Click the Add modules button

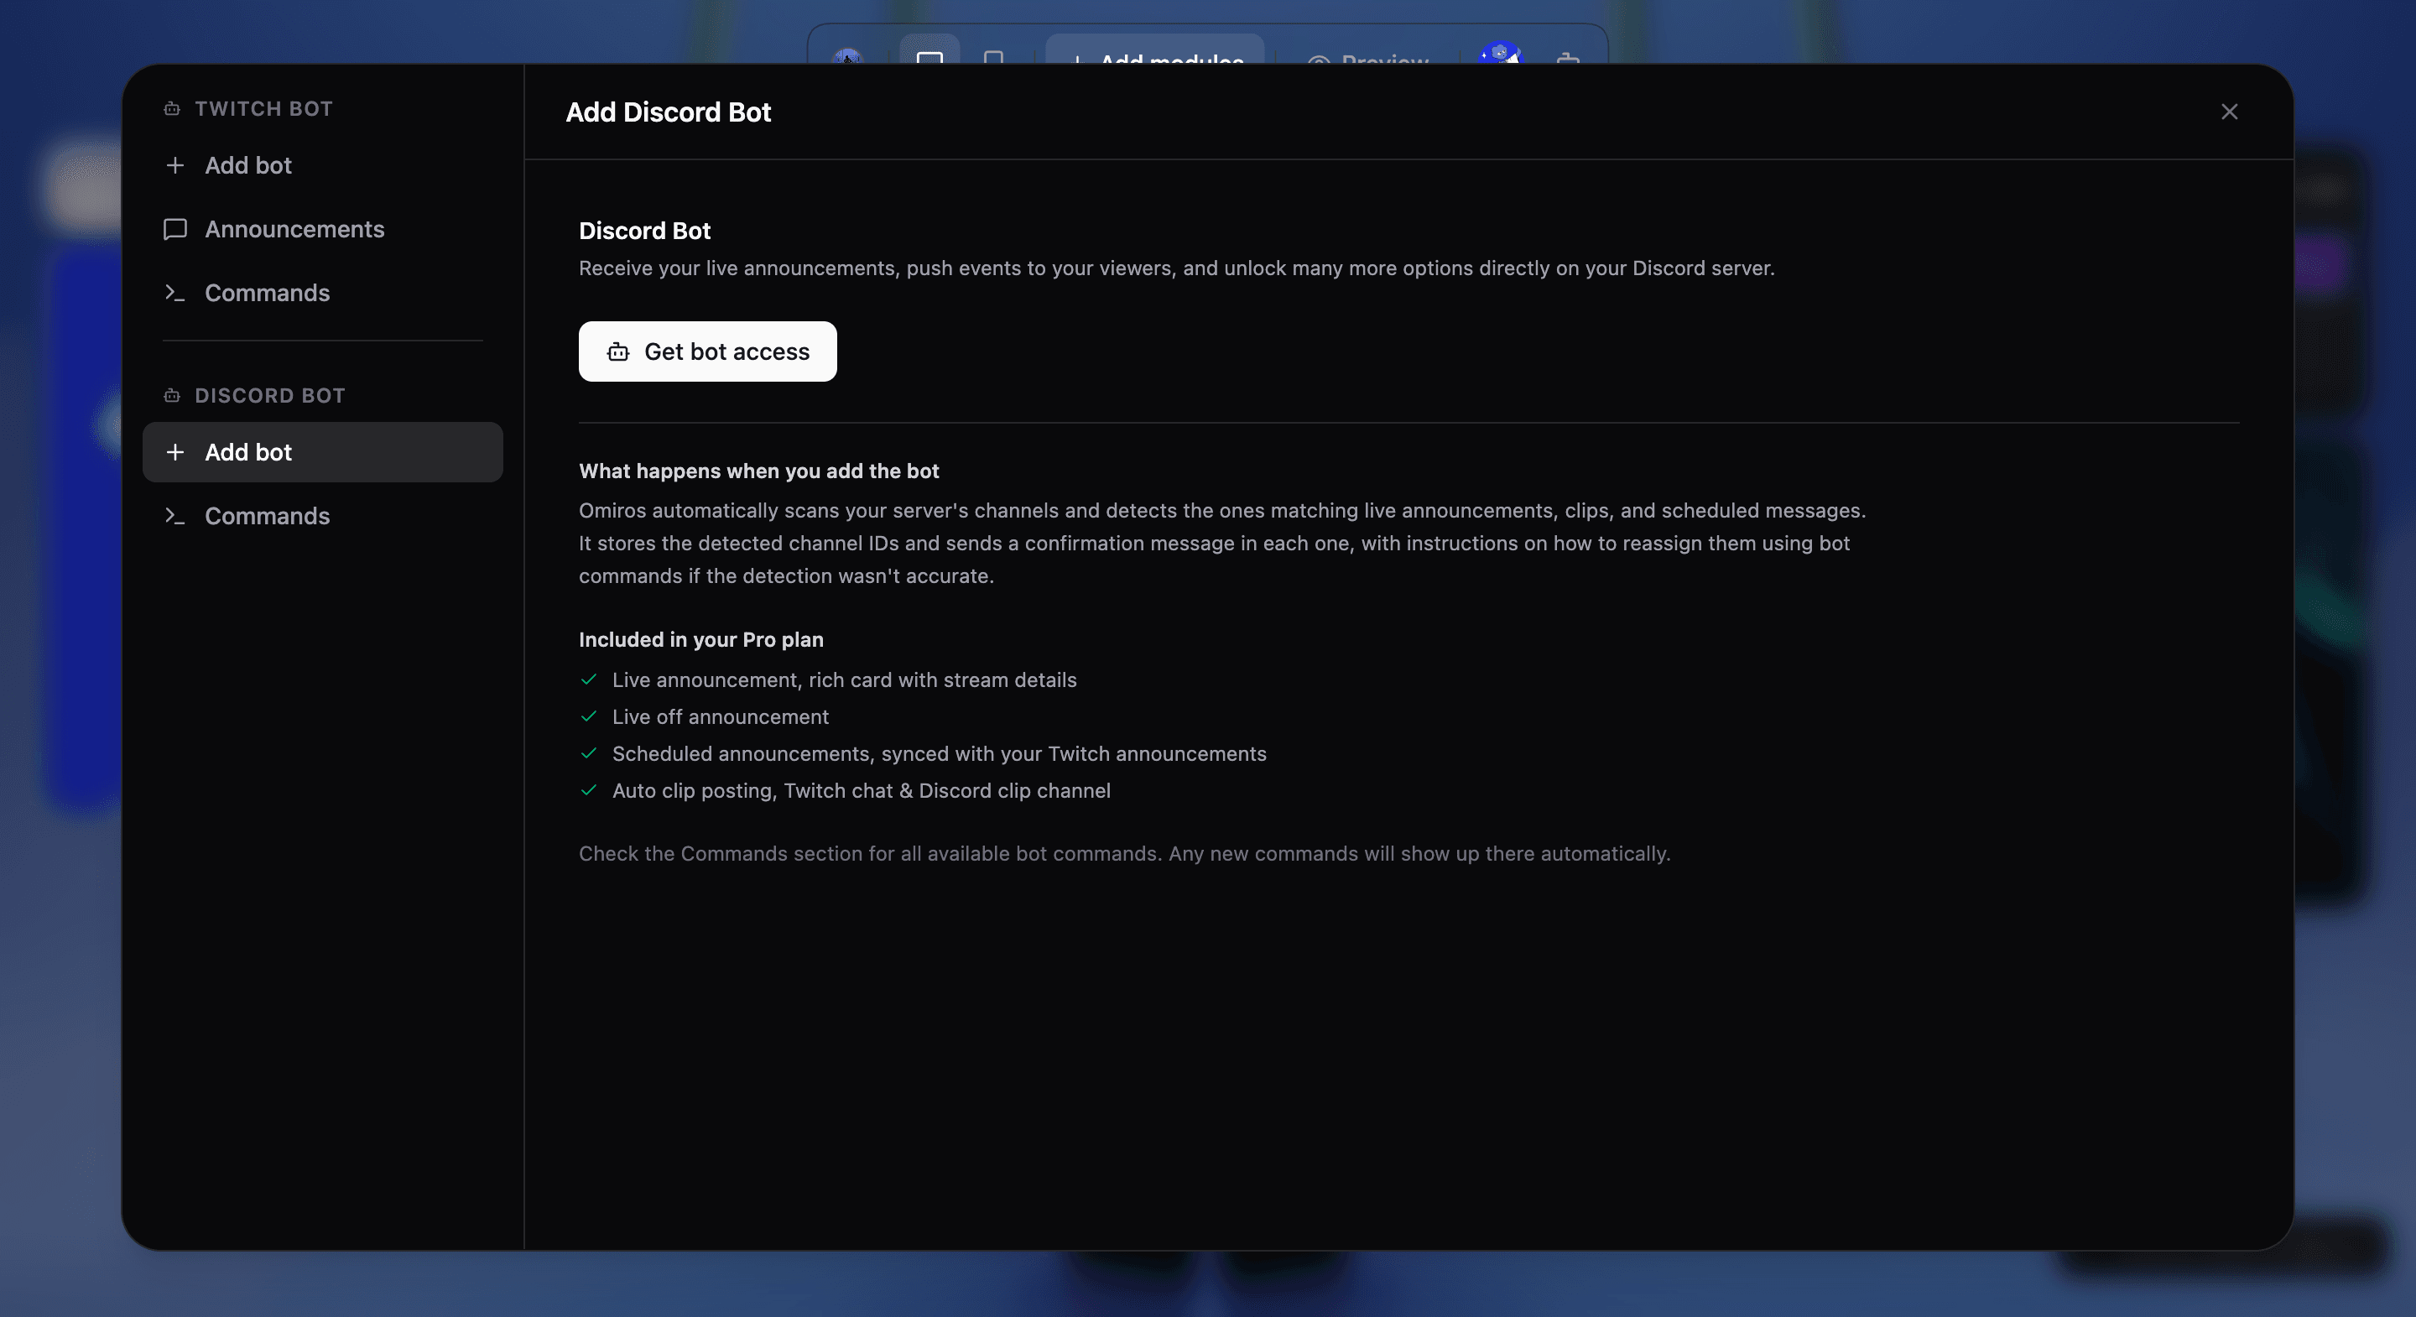1154,52
